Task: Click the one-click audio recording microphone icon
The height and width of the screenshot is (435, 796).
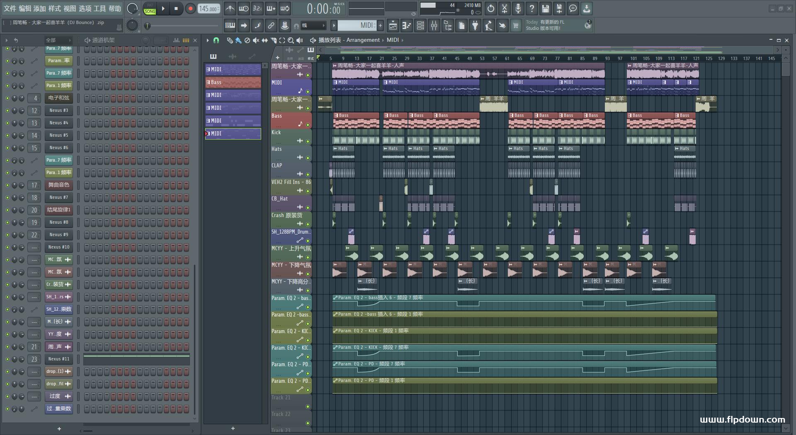Action: pyautogui.click(x=518, y=8)
